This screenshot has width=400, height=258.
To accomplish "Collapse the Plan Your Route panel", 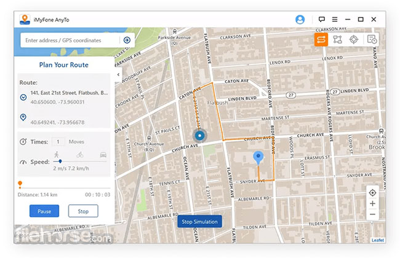I will tap(118, 74).
